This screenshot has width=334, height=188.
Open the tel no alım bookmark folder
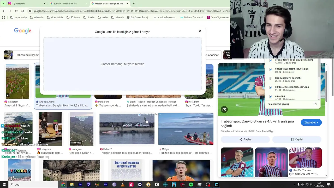point(37,17)
